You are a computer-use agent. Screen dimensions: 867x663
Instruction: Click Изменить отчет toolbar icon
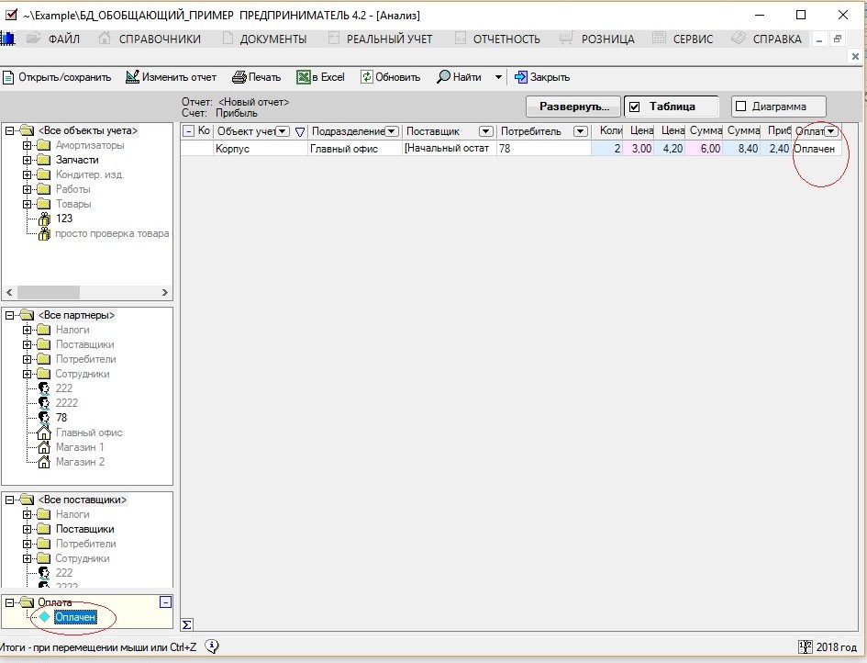pos(132,77)
